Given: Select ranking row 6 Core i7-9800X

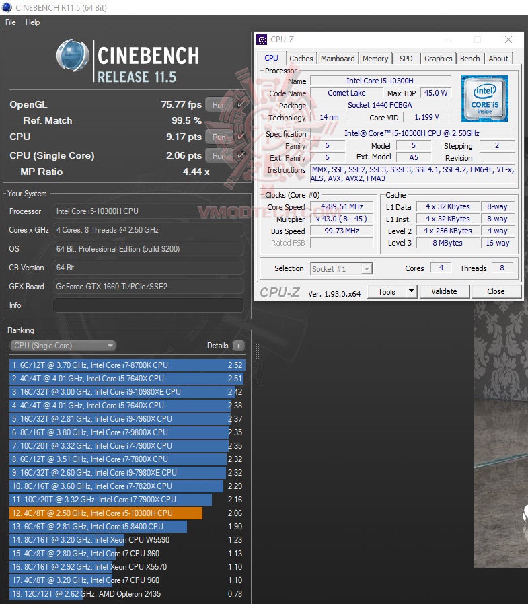Looking at the screenshot, I should 127,432.
